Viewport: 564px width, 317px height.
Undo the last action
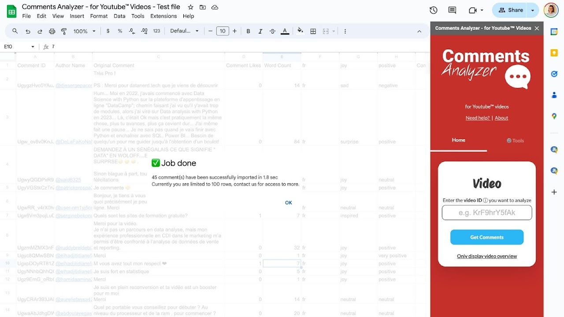click(28, 31)
